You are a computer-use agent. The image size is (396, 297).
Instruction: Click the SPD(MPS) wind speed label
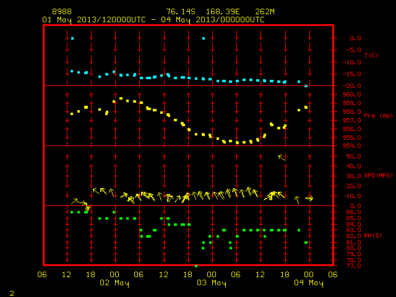378,175
